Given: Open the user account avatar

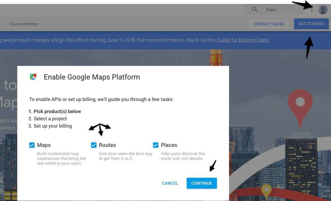Looking at the screenshot, I should [323, 9].
